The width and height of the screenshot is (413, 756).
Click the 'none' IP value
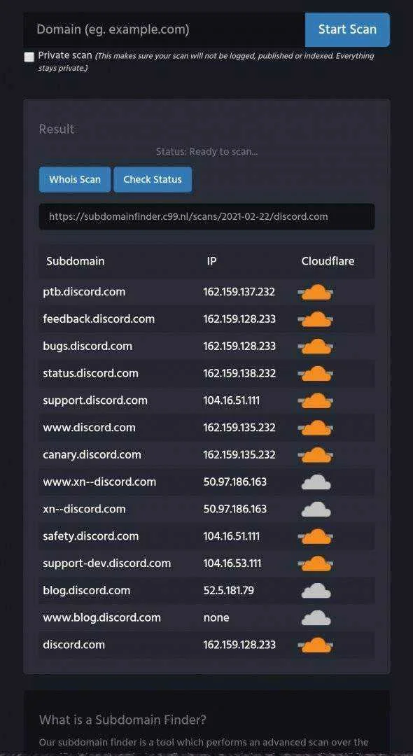[x=216, y=617]
